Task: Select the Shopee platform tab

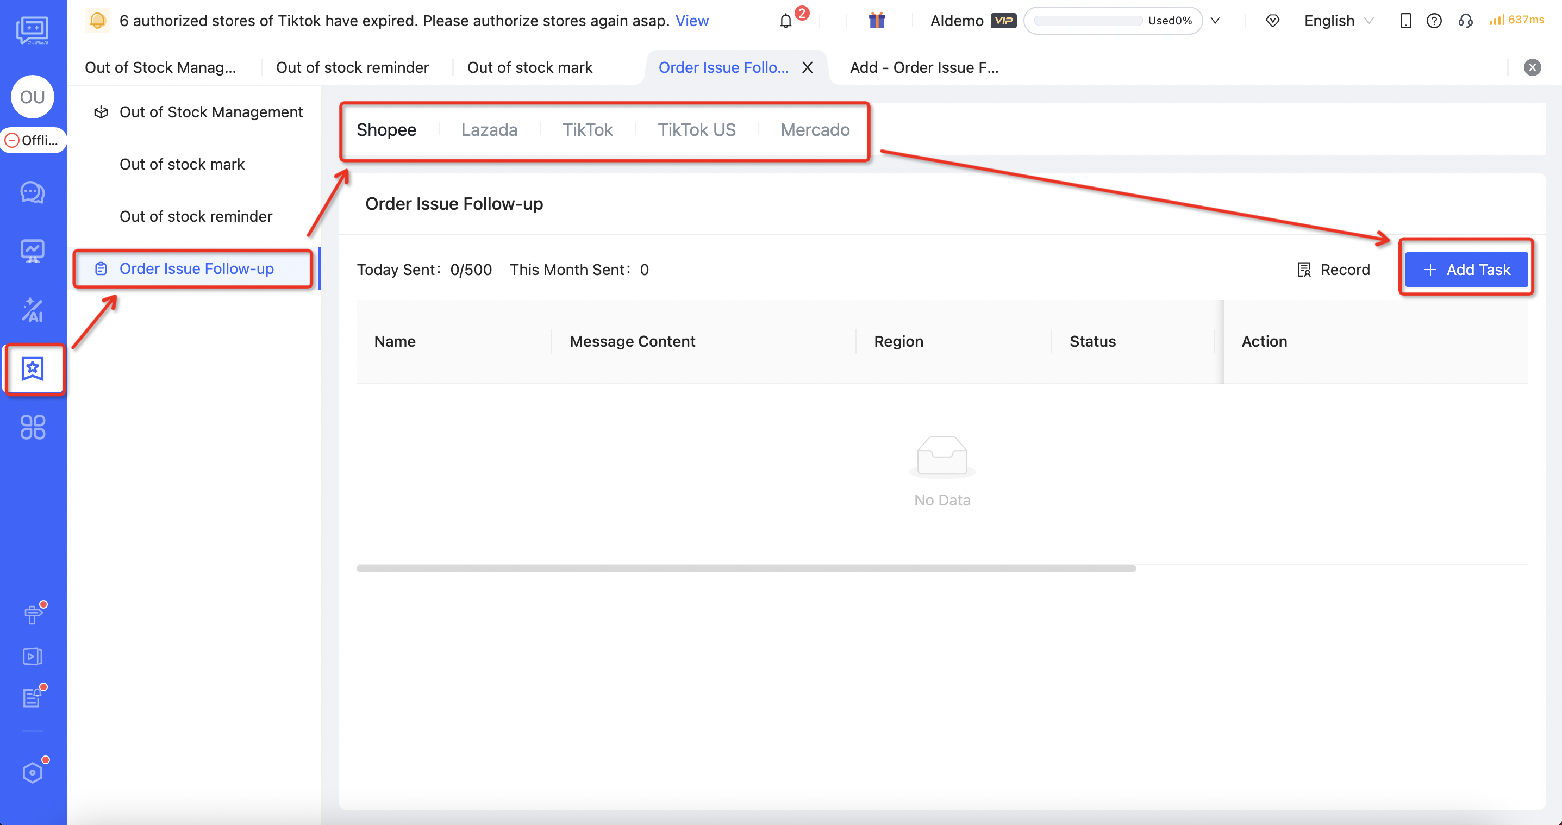Action: (386, 130)
